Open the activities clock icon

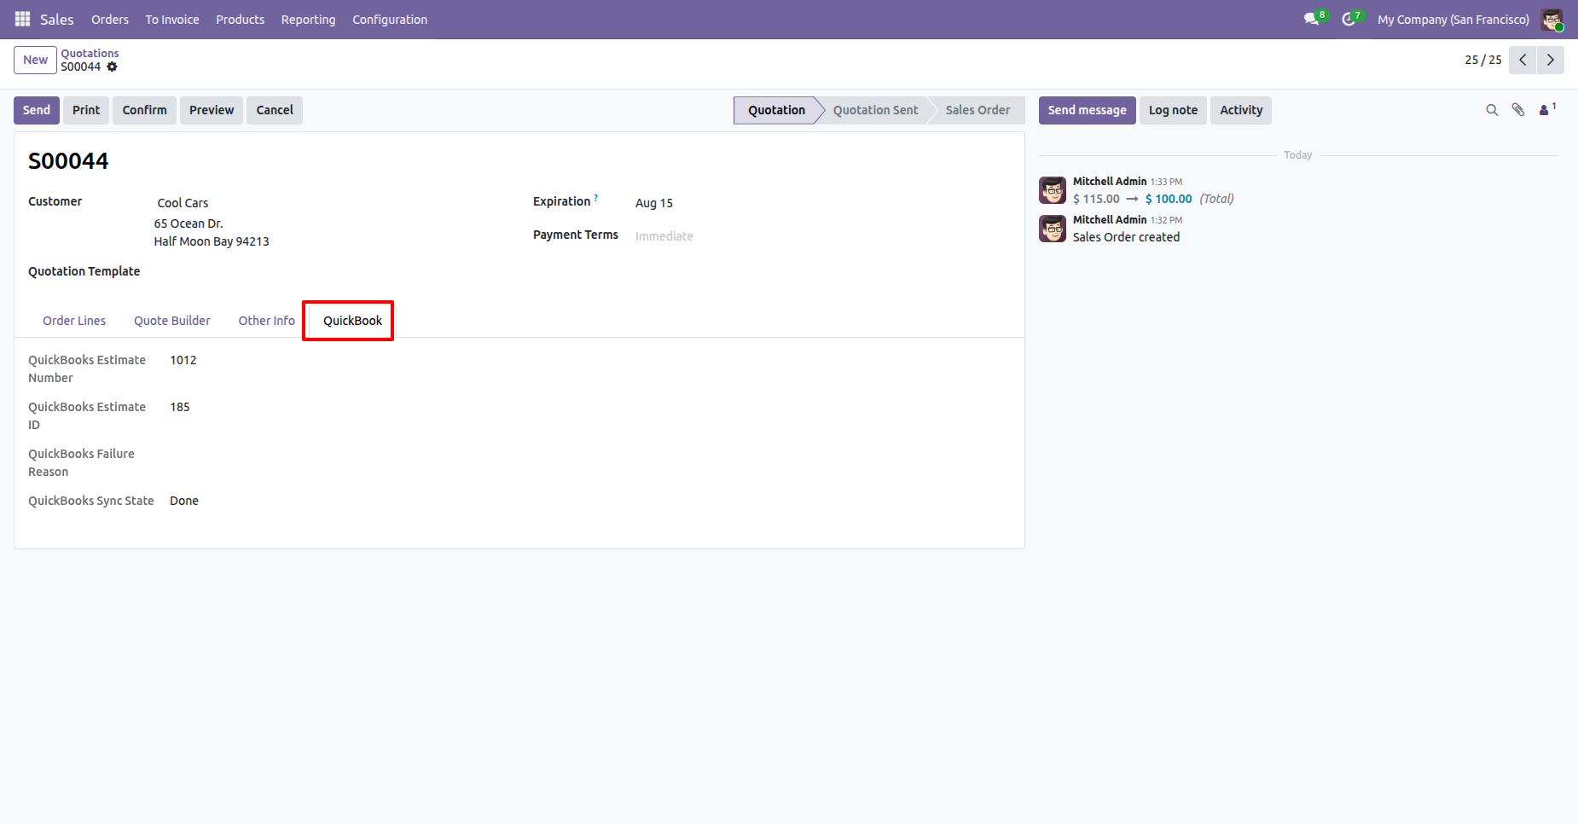pyautogui.click(x=1349, y=19)
